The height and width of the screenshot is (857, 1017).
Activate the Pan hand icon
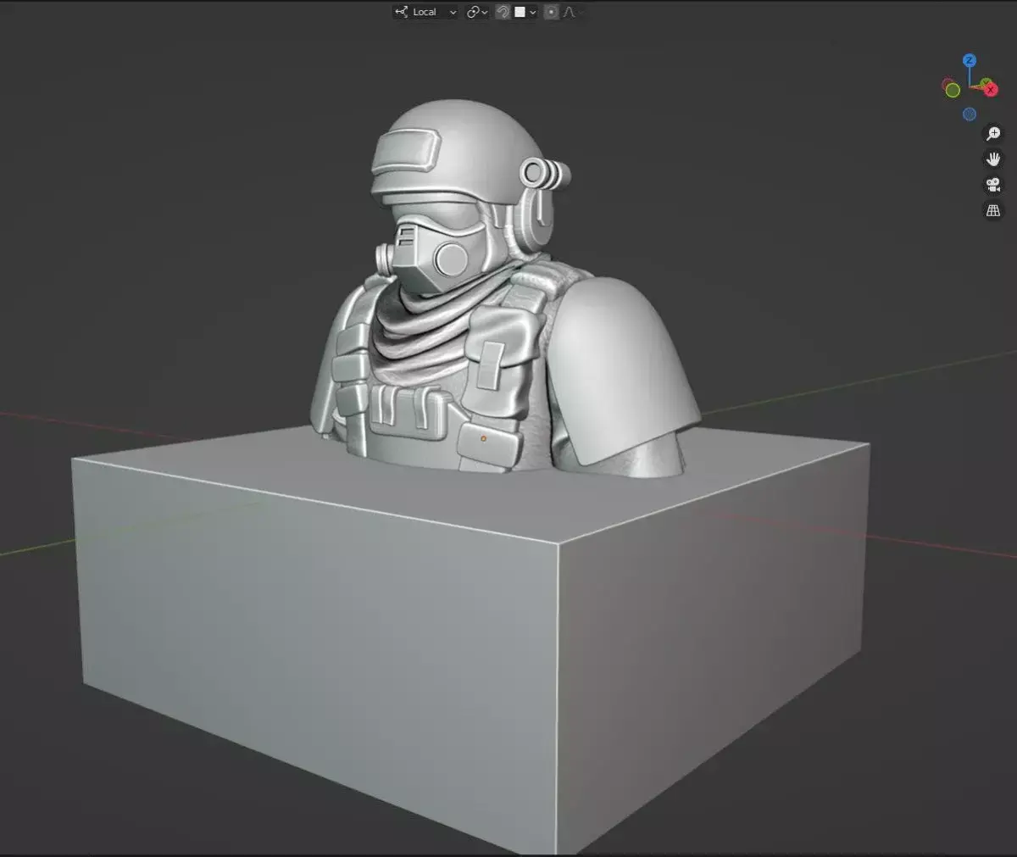pyautogui.click(x=992, y=159)
